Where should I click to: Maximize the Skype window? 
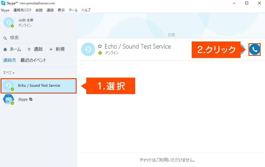(247, 3)
